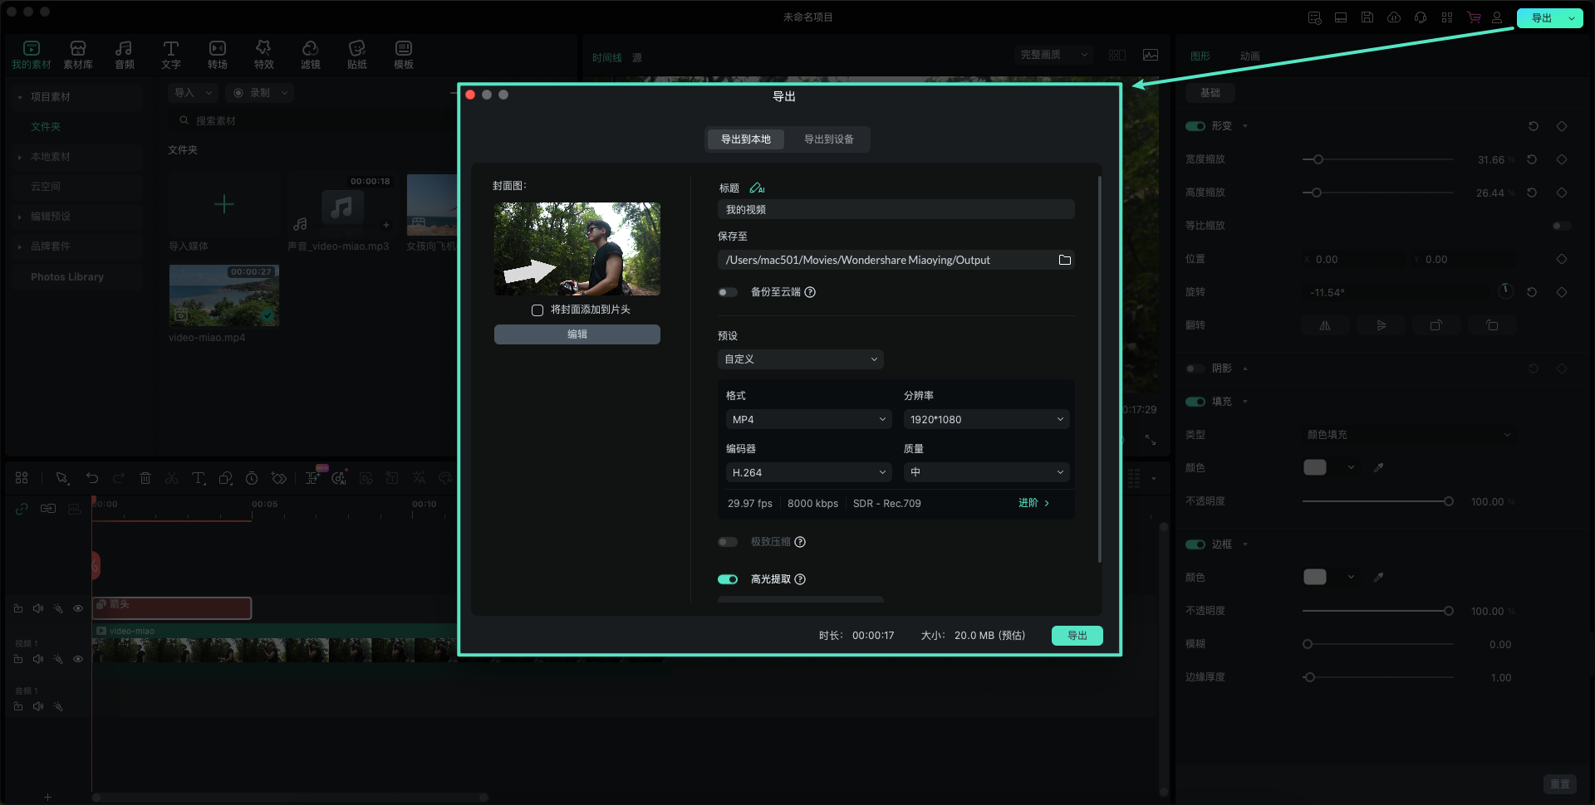Disable the 高光提取 highlight toggle

(x=728, y=579)
